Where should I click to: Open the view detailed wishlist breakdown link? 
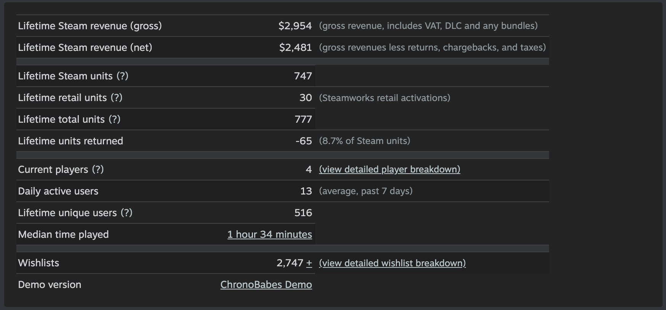(392, 263)
